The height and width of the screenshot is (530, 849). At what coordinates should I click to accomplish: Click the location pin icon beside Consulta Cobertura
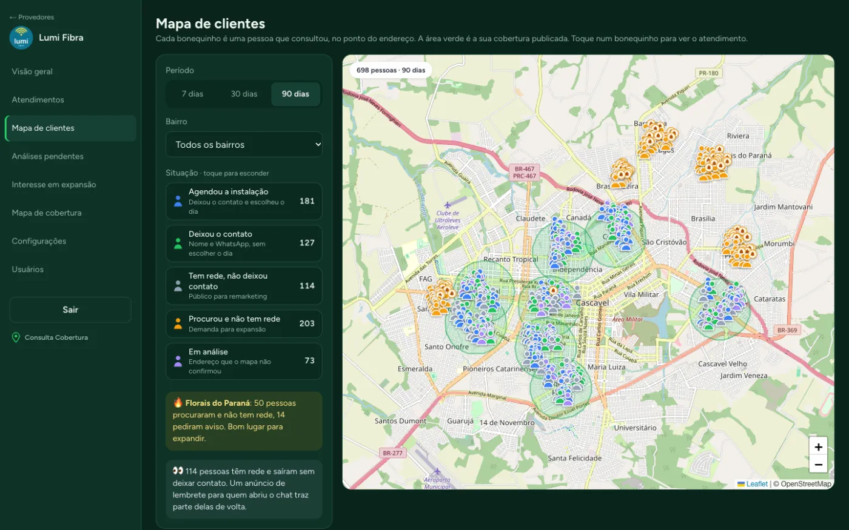[x=16, y=337]
